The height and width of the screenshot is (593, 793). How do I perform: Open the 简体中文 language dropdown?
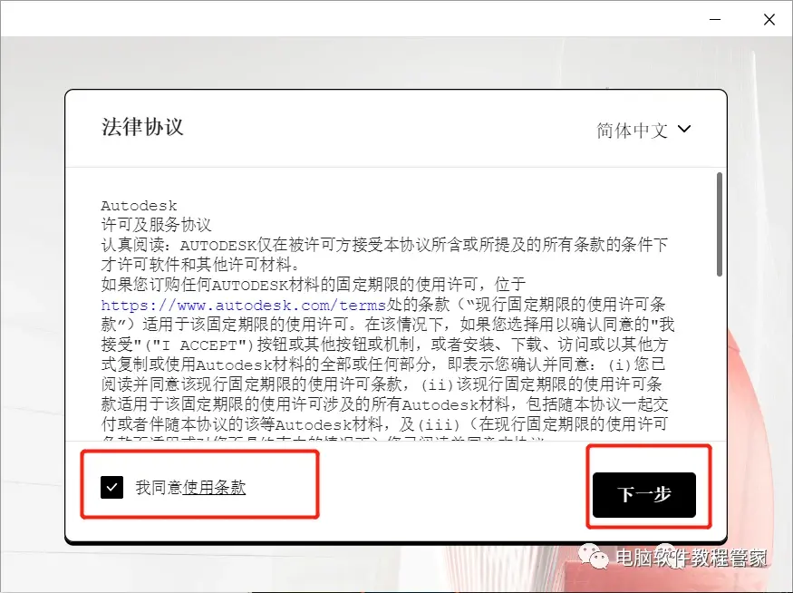coord(643,130)
